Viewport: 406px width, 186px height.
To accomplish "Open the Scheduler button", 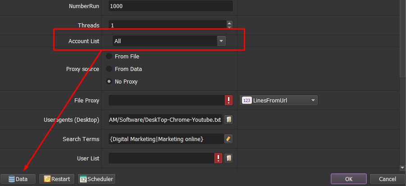I will [x=96, y=179].
